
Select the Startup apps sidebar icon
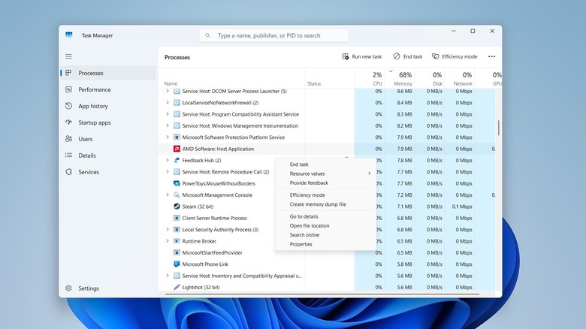68,122
